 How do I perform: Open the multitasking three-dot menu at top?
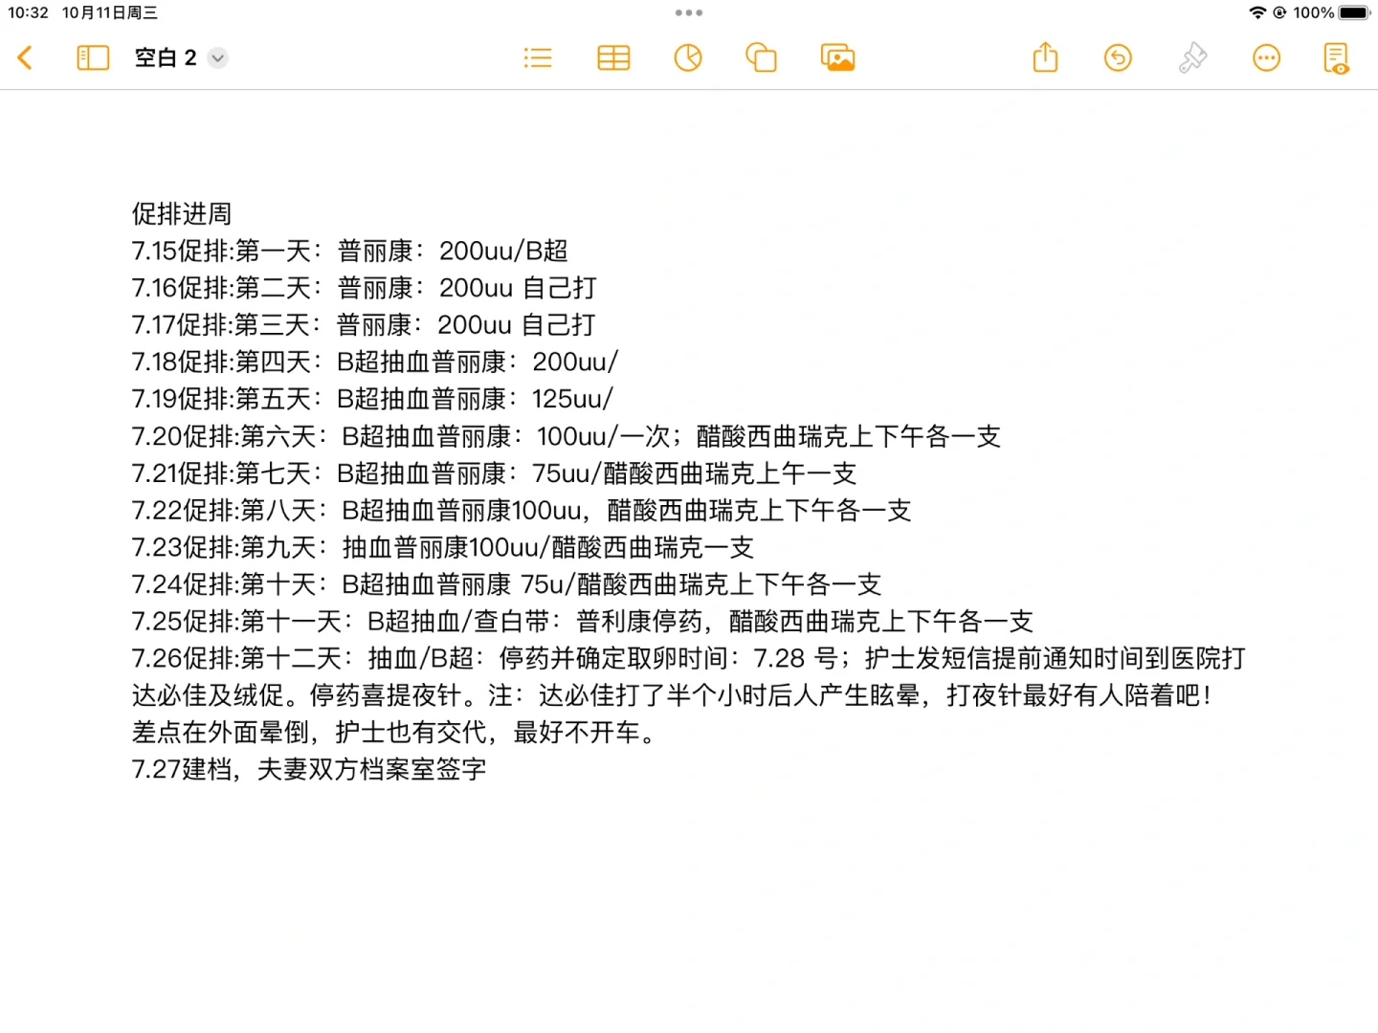tap(689, 13)
